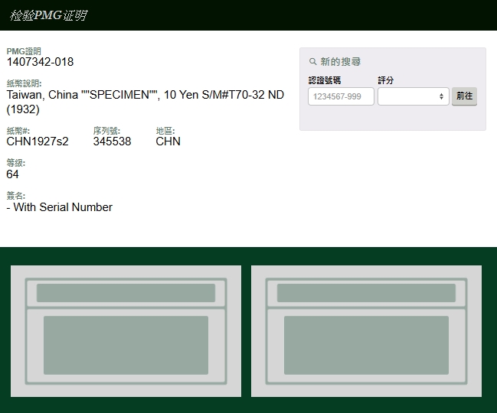Image resolution: width=497 pixels, height=413 pixels.
Task: Click the search magnifier icon beside 新的搜尋
Action: (313, 61)
